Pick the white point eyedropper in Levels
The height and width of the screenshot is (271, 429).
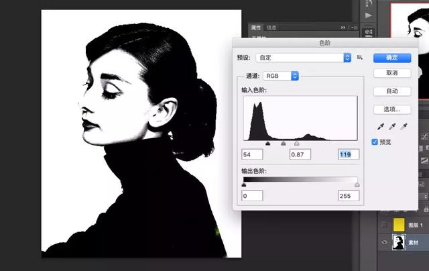[404, 127]
